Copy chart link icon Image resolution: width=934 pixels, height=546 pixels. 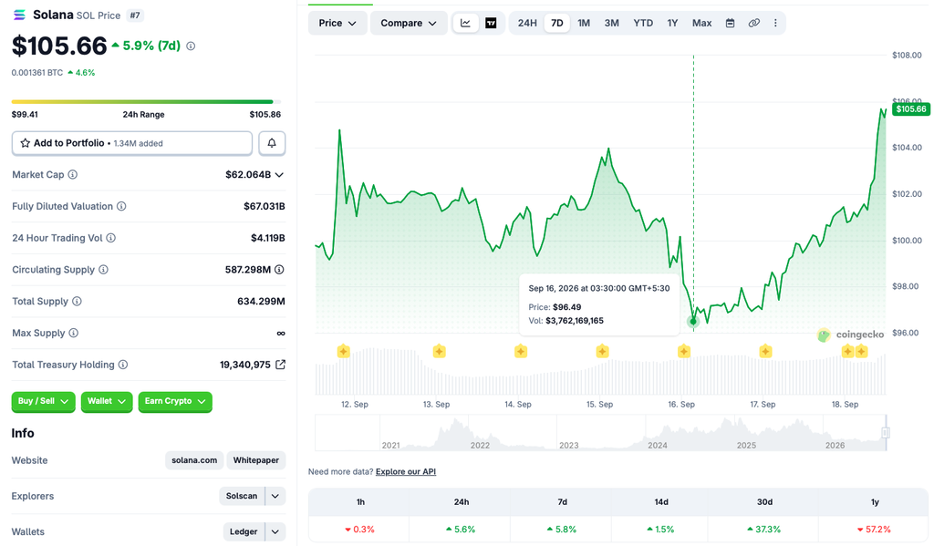click(754, 23)
